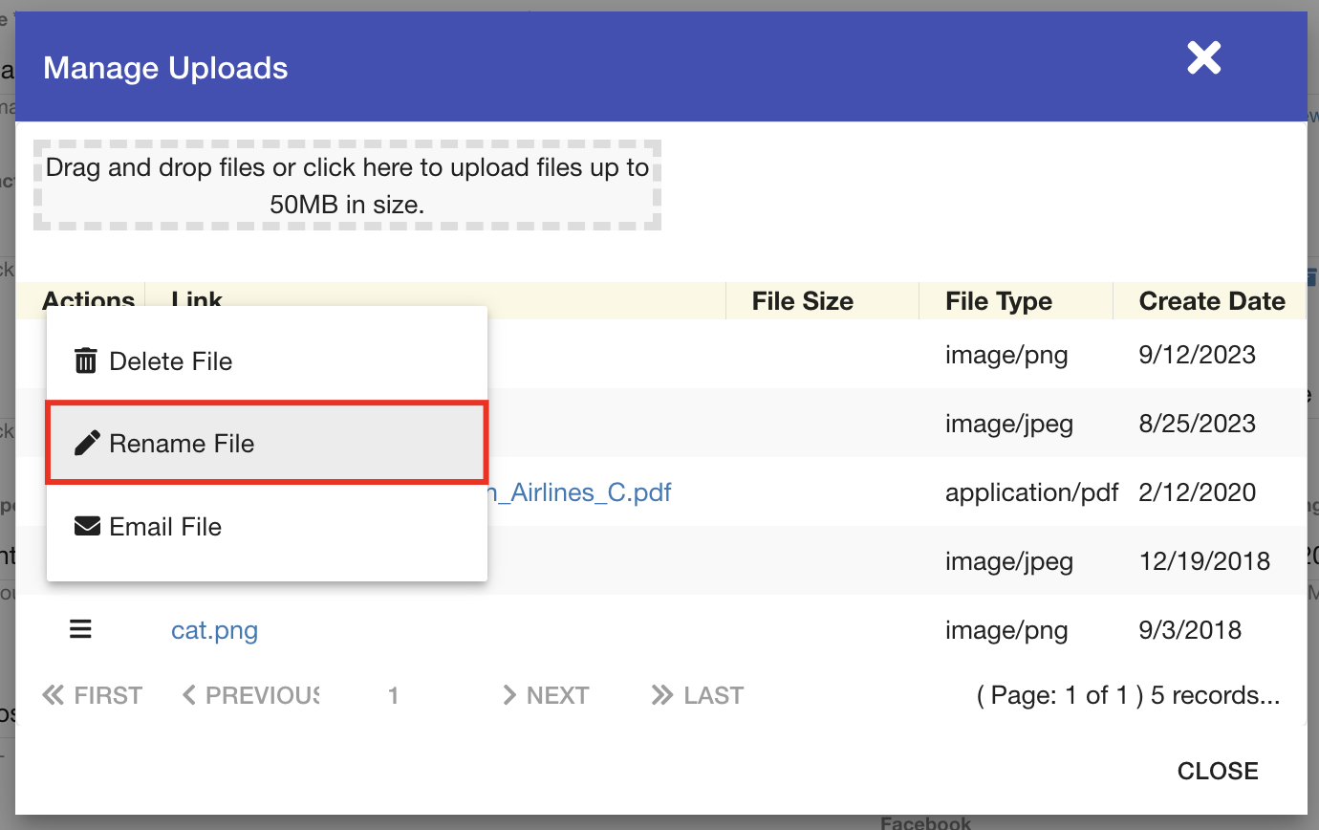Choose the envelope Email File option
This screenshot has width=1319, height=830.
tap(164, 527)
